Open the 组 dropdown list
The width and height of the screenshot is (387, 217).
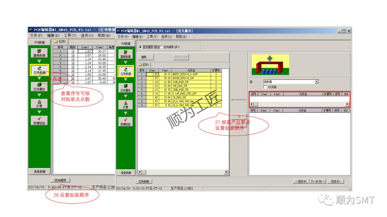coord(316,82)
